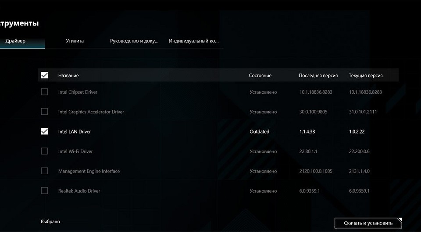Click current version 2131.1.4.0
This screenshot has width=421, height=232.
coord(359,171)
